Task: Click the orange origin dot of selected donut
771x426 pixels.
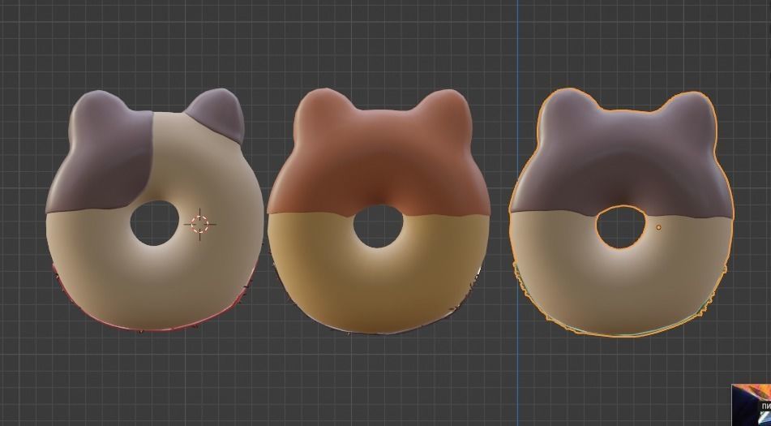Action: [658, 227]
